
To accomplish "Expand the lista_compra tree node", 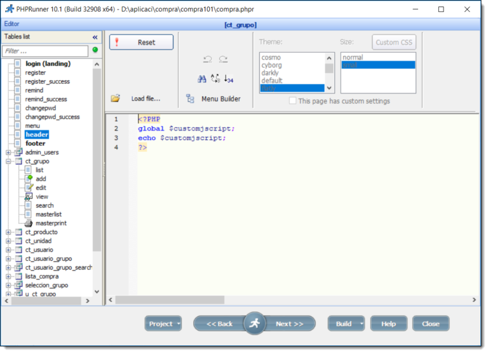I will (8, 276).
